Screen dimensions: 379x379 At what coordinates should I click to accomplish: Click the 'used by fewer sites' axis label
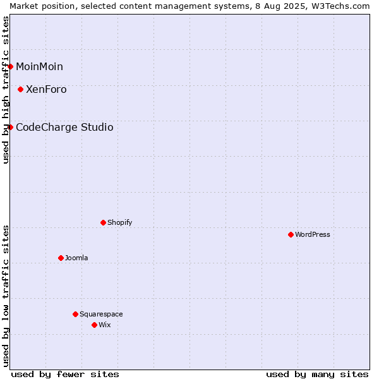coord(65,375)
